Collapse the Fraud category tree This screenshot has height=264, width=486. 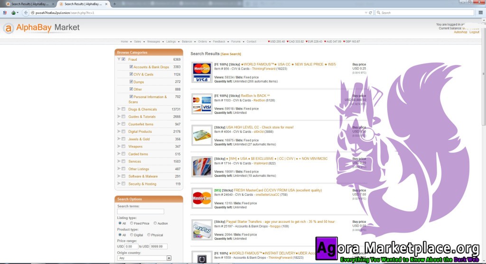click(119, 59)
